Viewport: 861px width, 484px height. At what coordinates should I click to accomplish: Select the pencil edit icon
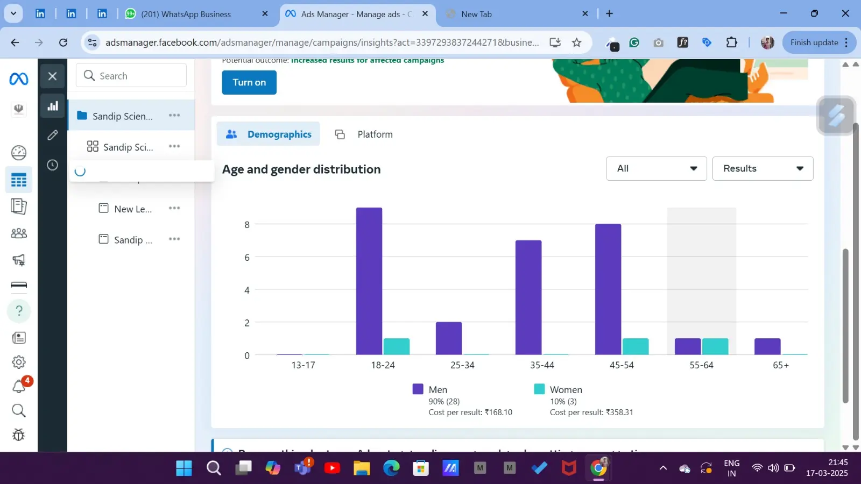[x=53, y=136]
